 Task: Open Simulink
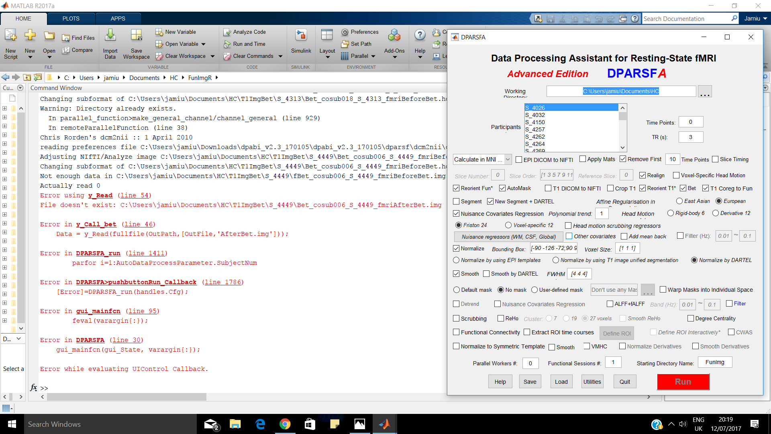pos(301,41)
